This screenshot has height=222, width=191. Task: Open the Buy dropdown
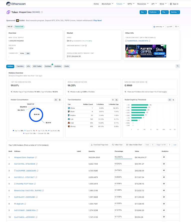click(x=143, y=12)
